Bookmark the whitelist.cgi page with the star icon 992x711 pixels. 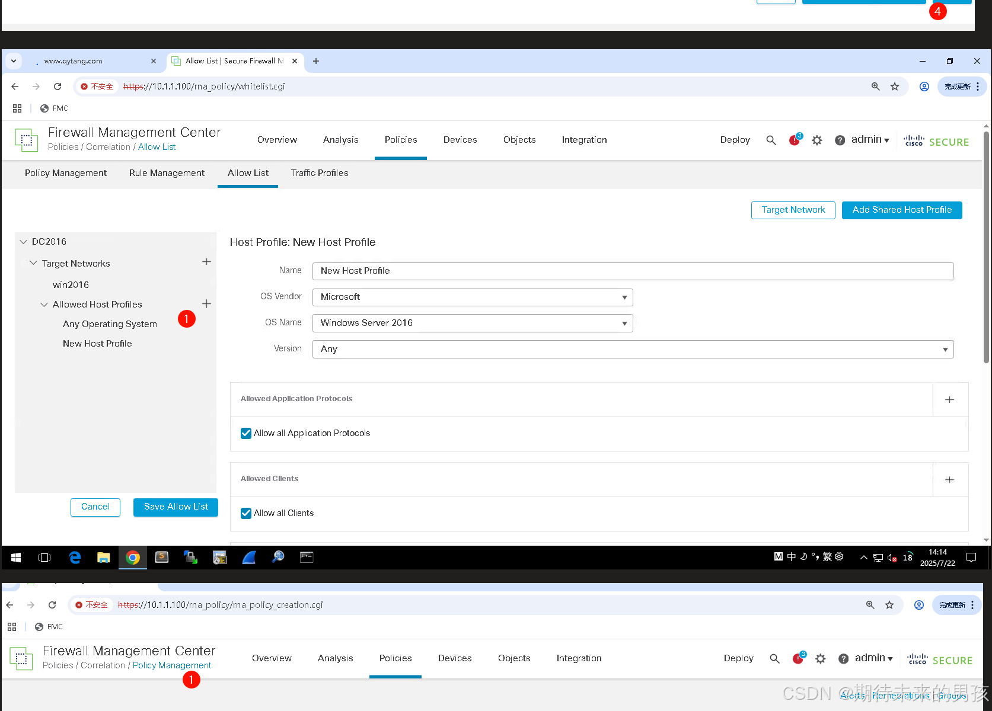[x=895, y=87]
